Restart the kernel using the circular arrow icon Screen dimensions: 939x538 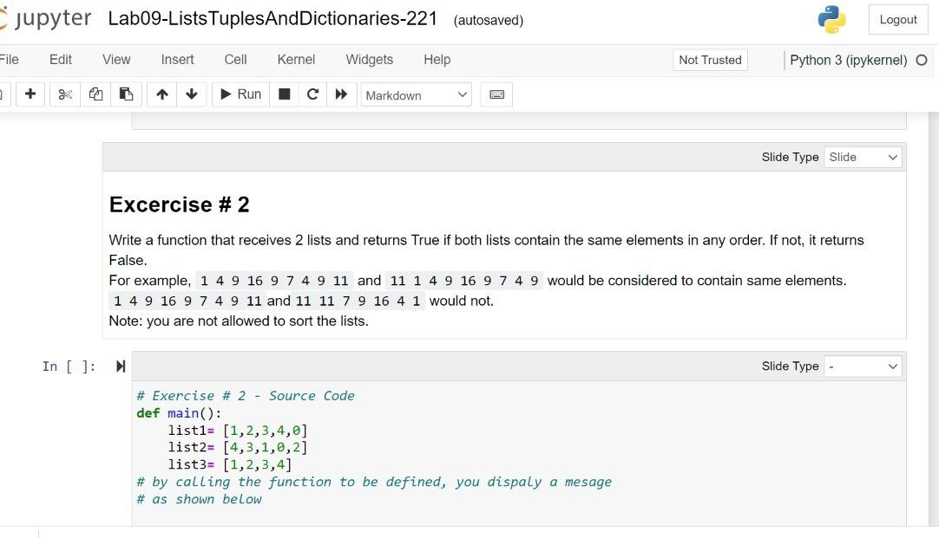coord(312,94)
